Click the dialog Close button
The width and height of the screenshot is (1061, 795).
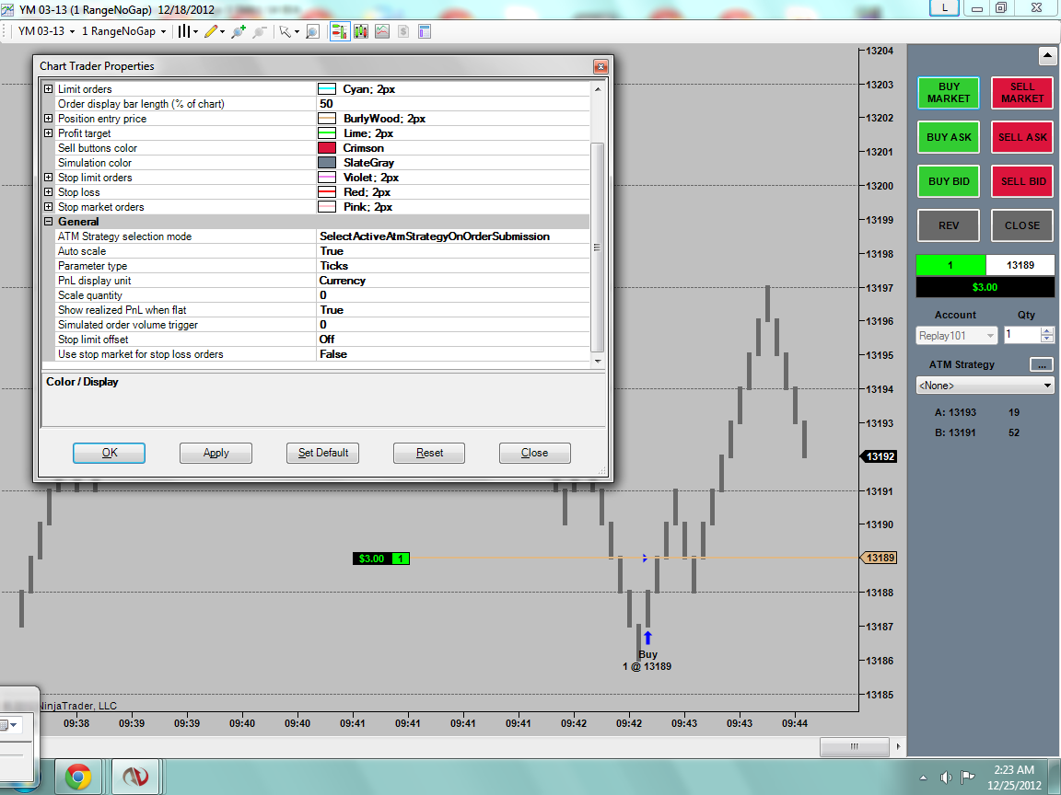point(534,453)
